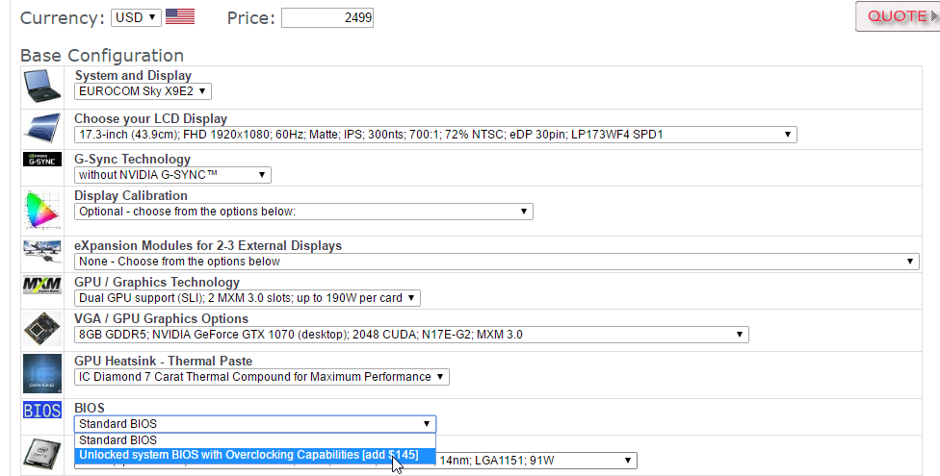Click the GPU / Graphics Technology label
This screenshot has height=476, width=940.
click(157, 282)
